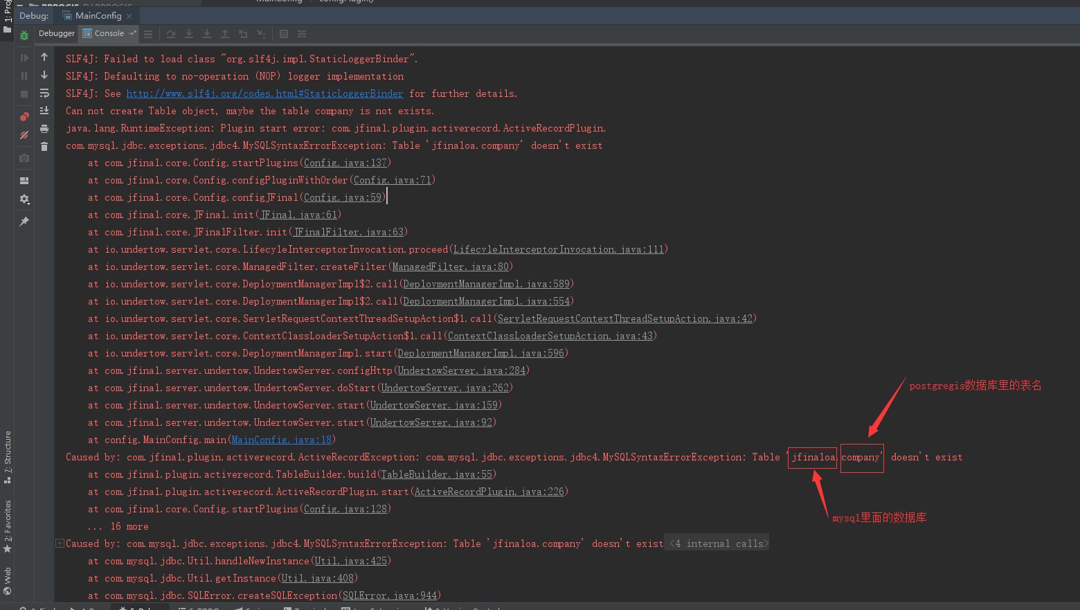
Task: Open ServletRequestContextThreadSetupAction.java:42 link
Action: 625,319
